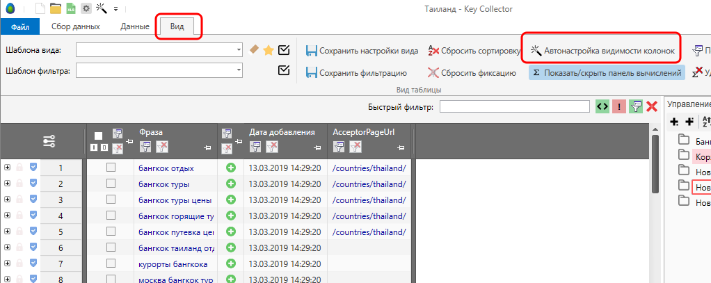Pin the Дата добавления column

pos(317,147)
